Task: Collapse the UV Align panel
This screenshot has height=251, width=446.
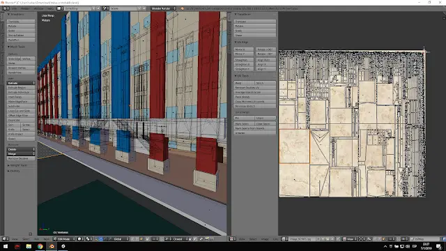Action: point(242,42)
